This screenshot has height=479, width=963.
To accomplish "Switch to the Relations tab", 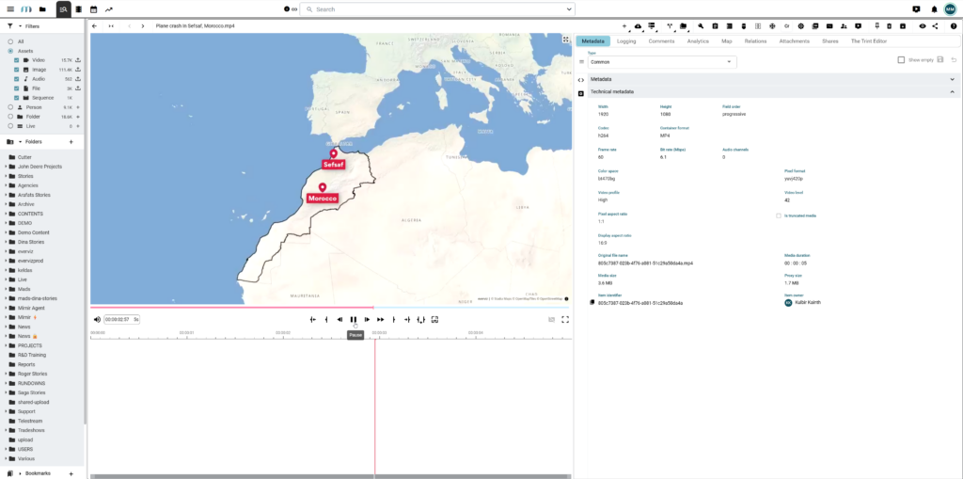I will coord(755,41).
